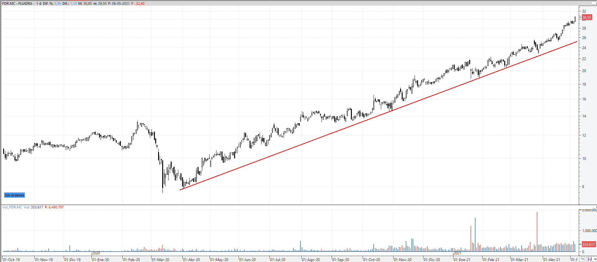This screenshot has width=597, height=262.
Task: Click the blue 'Sin órdenes' label
Action: click(15, 195)
